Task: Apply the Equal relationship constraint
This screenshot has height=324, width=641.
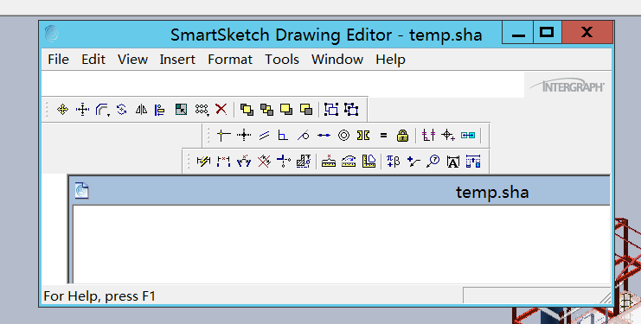Action: (x=383, y=135)
